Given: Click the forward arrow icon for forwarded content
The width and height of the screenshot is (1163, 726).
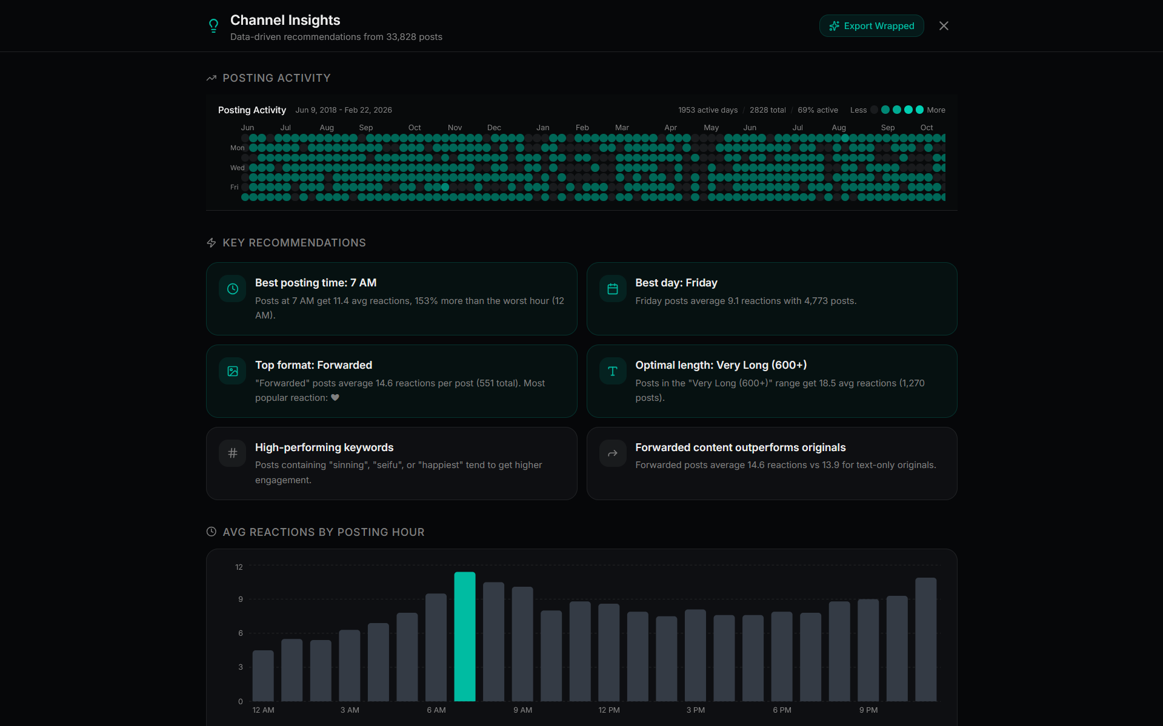Looking at the screenshot, I should (x=612, y=454).
